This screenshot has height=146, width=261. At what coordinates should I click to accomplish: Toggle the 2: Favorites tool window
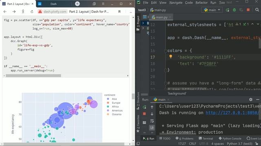coord(138,123)
